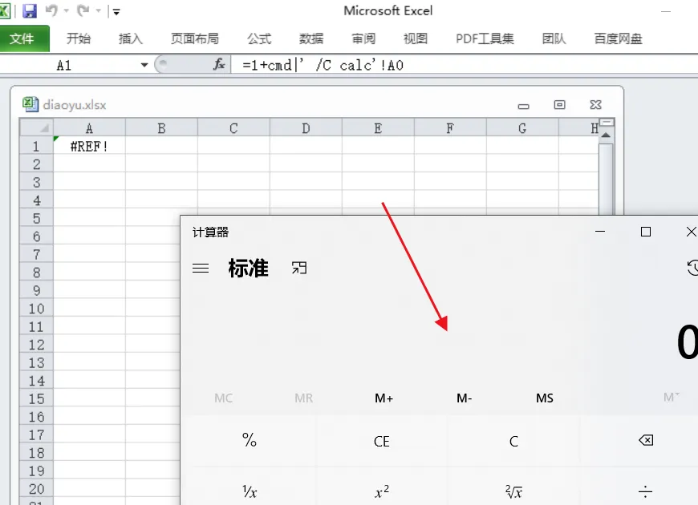This screenshot has height=505, width=698.
Task: Minimize the 计算器 window
Action: coord(600,232)
